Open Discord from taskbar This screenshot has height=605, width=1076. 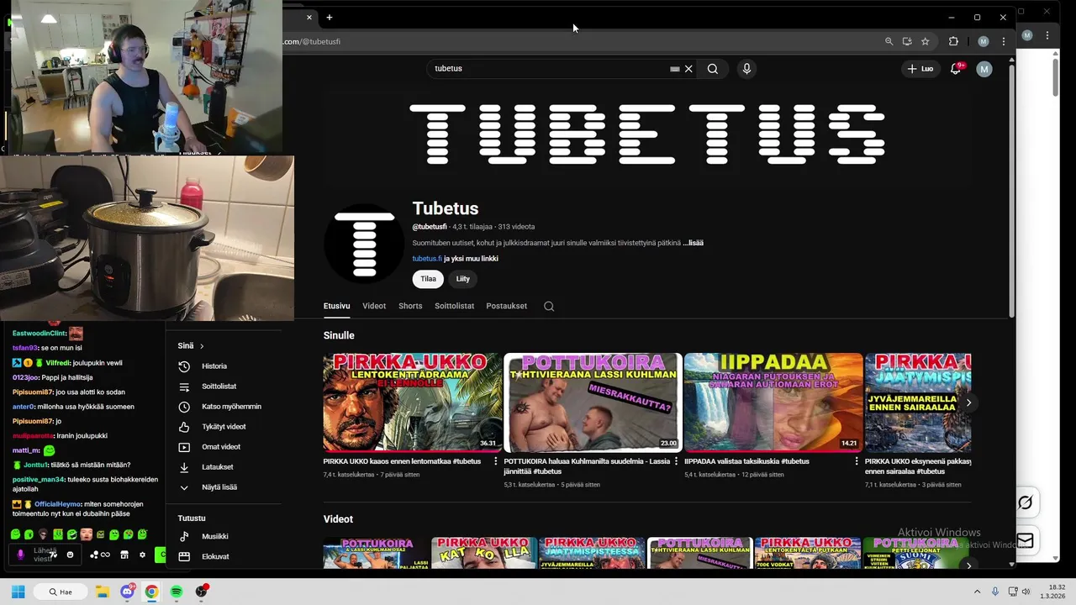[x=127, y=592]
